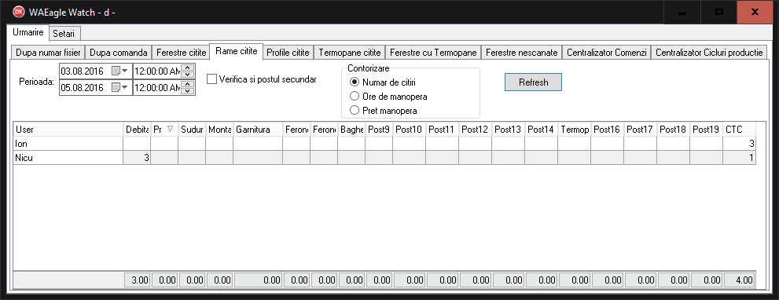Image resolution: width=779 pixels, height=300 pixels.
Task: Sort by the Post16 column header
Action: (x=607, y=129)
